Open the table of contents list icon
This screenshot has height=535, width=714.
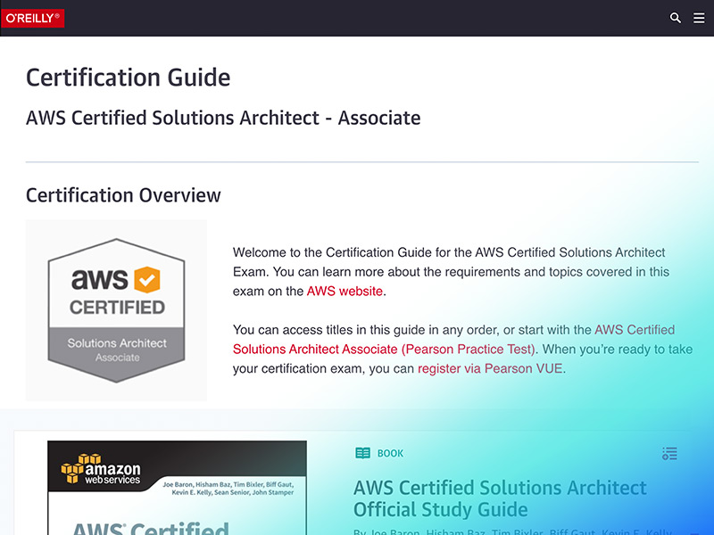pos(669,454)
